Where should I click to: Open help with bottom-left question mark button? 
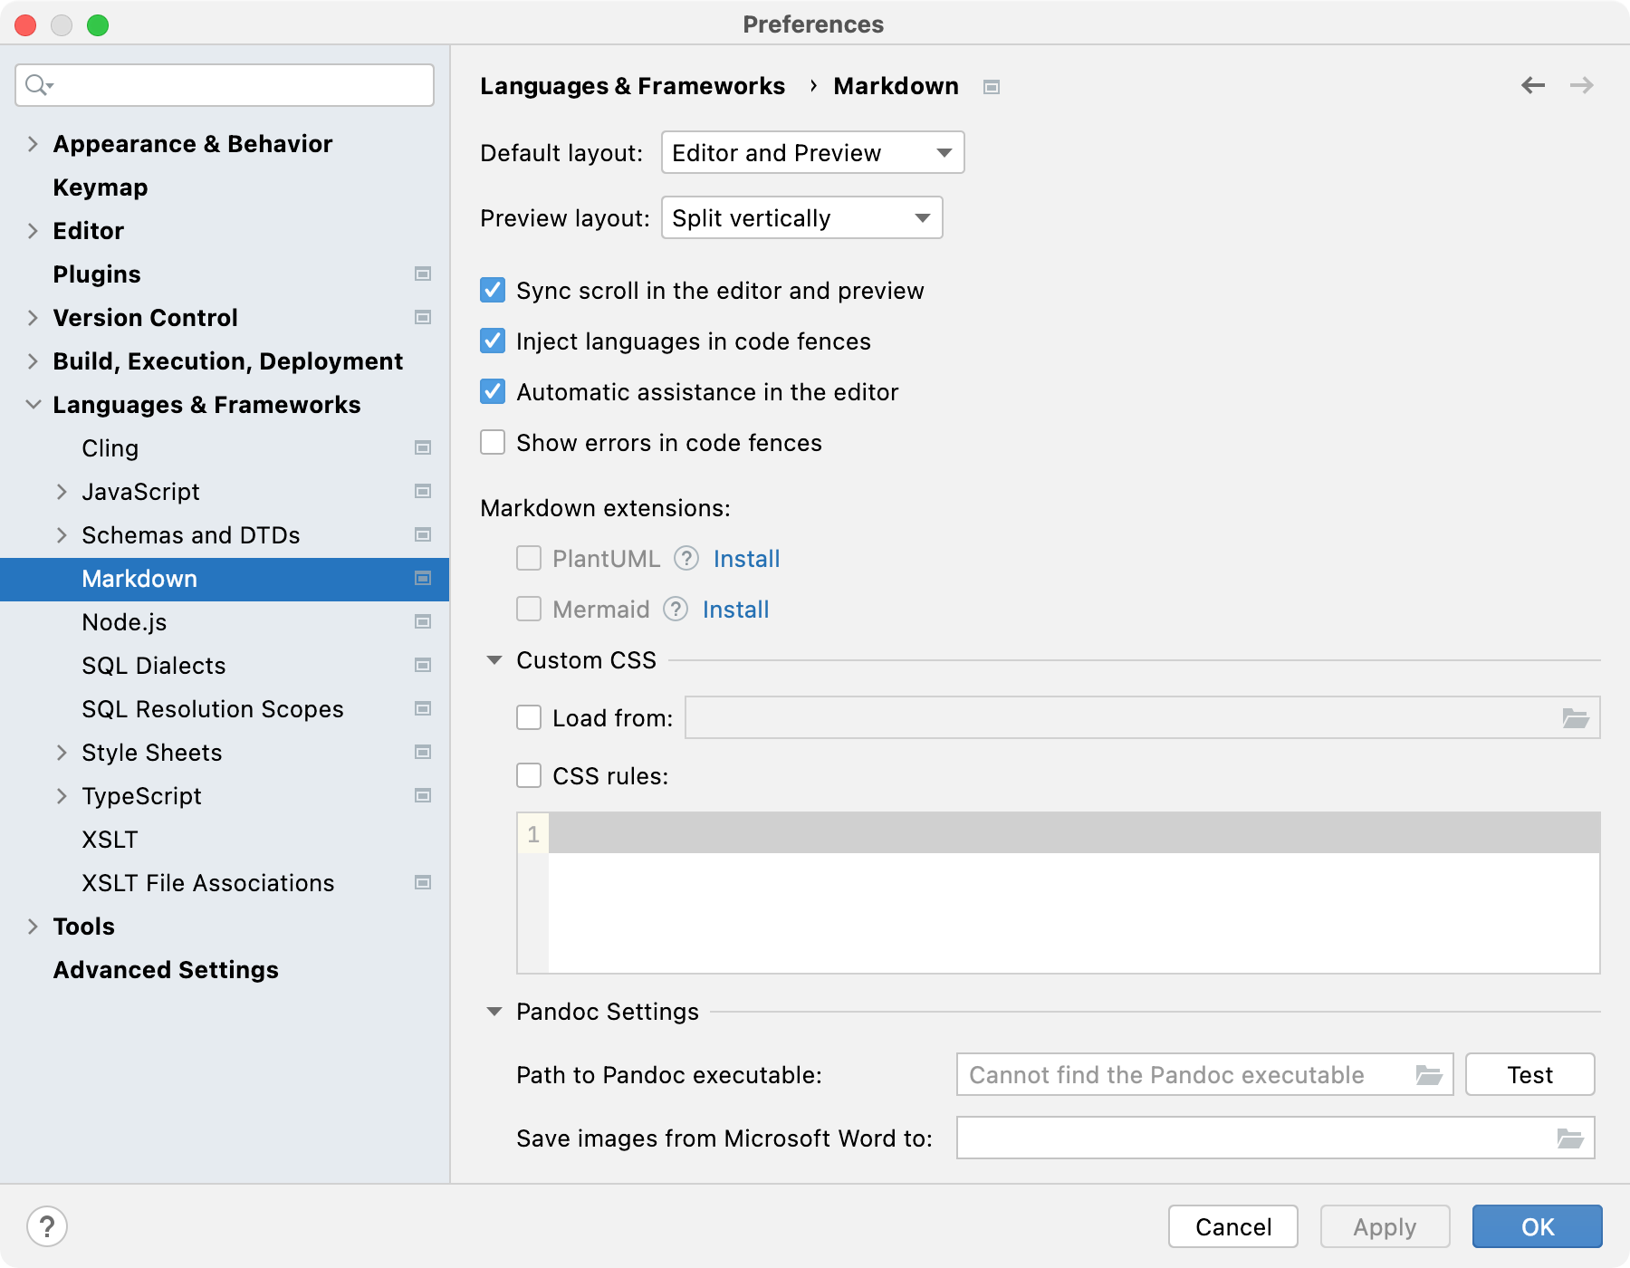click(x=47, y=1227)
